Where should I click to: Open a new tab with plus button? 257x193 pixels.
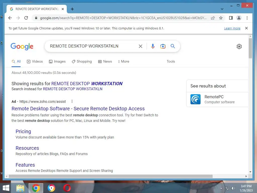coord(72,9)
